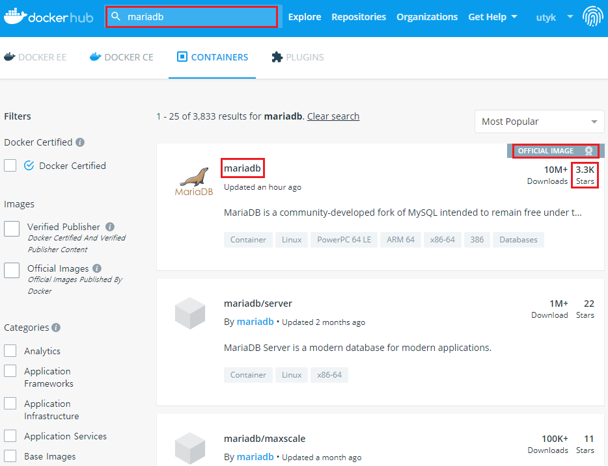Screen dimensions: 608x466
Task: Click the mariadb/maxscale cube placeholder icon
Action: click(190, 448)
